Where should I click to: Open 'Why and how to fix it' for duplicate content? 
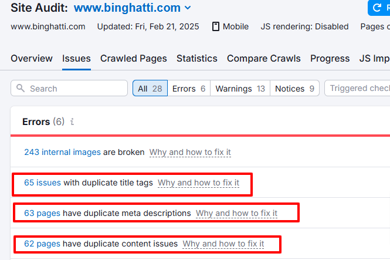pos(223,244)
